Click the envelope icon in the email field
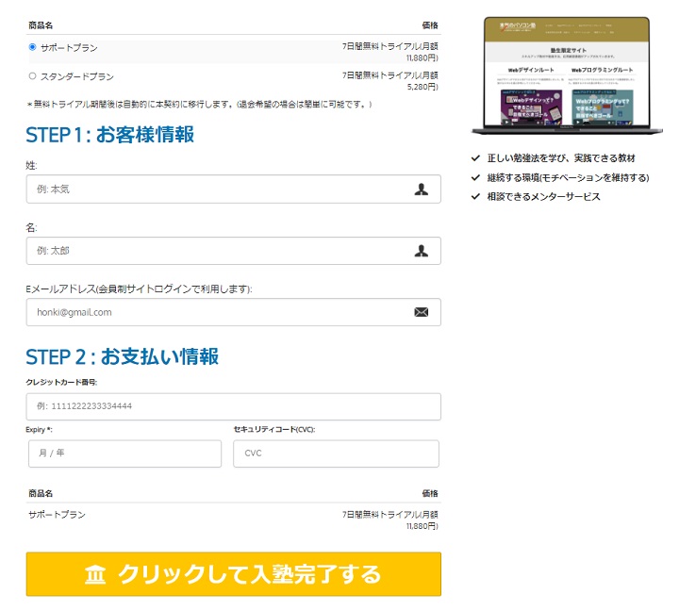 point(421,312)
